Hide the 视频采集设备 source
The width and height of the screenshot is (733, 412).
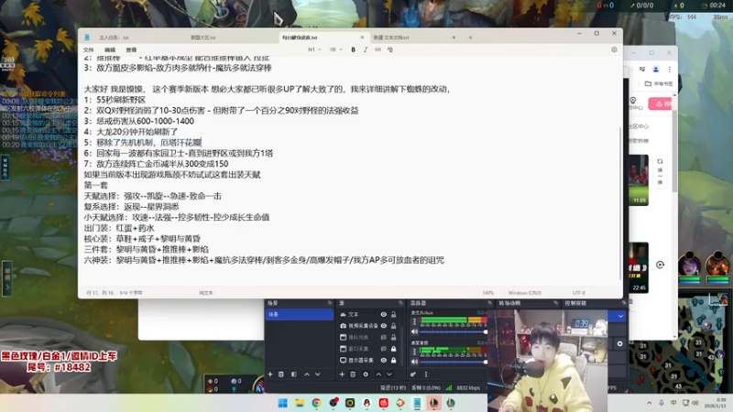click(383, 326)
